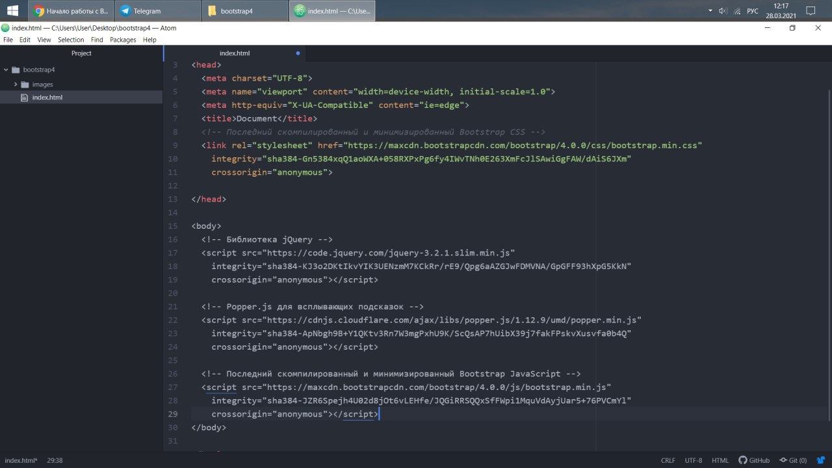This screenshot has height=468, width=832.
Task: Open the Git (0) panel
Action: [793, 460]
